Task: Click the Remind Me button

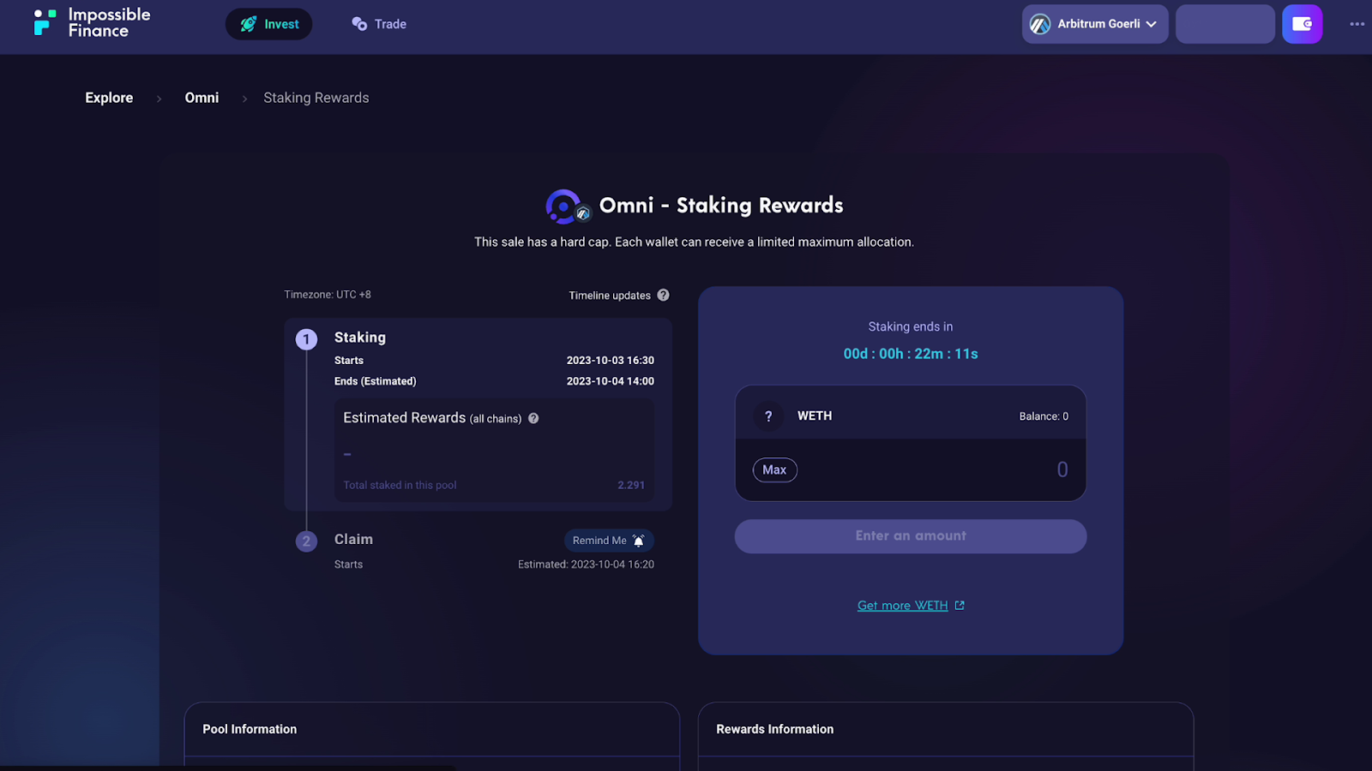Action: point(609,541)
